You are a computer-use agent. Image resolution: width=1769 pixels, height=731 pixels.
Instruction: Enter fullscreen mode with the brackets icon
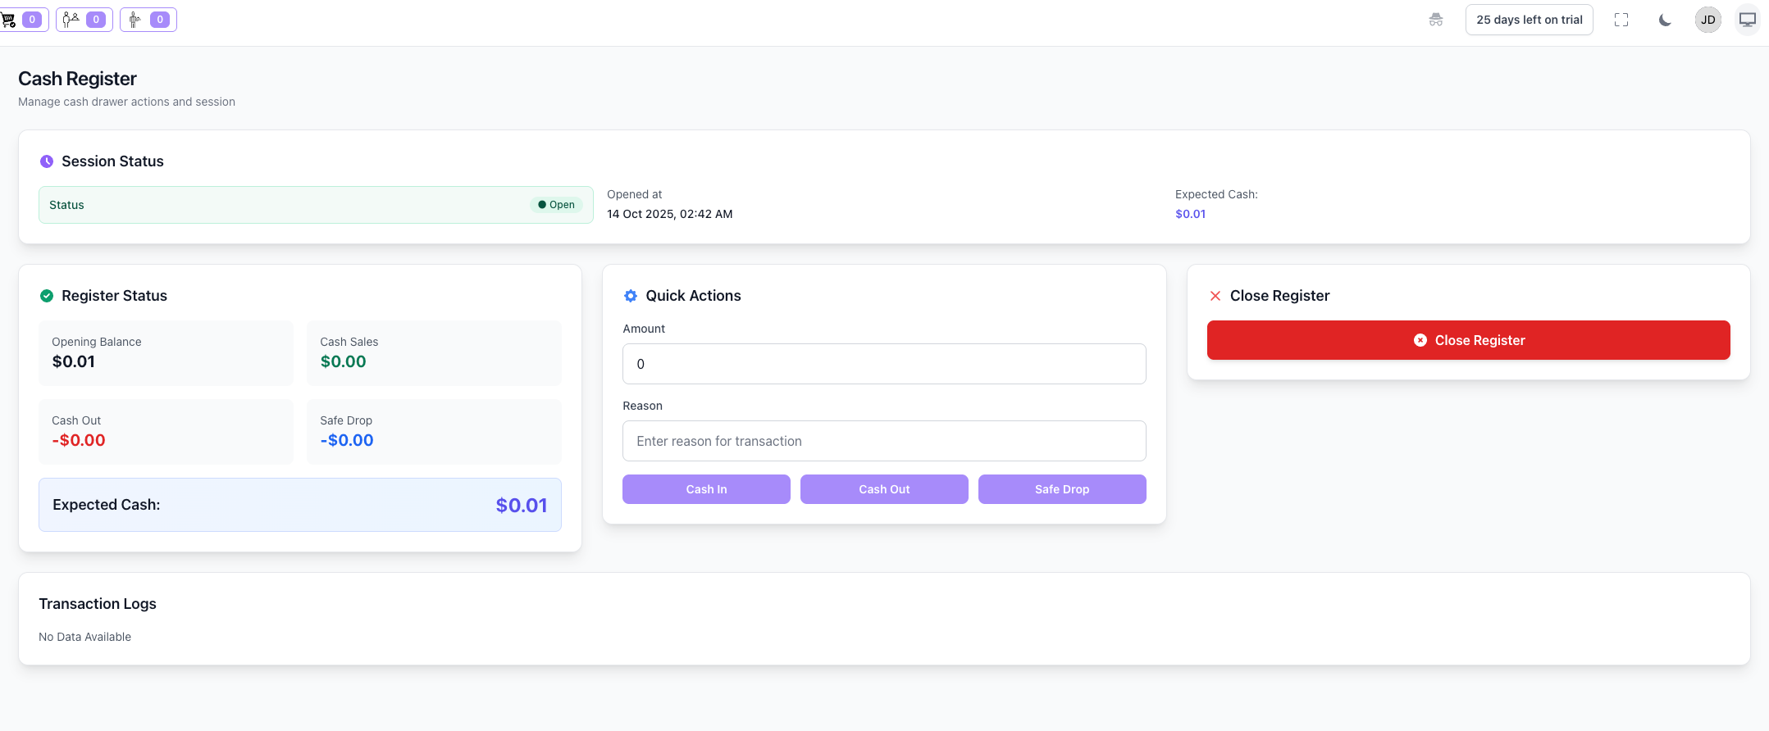click(x=1621, y=20)
